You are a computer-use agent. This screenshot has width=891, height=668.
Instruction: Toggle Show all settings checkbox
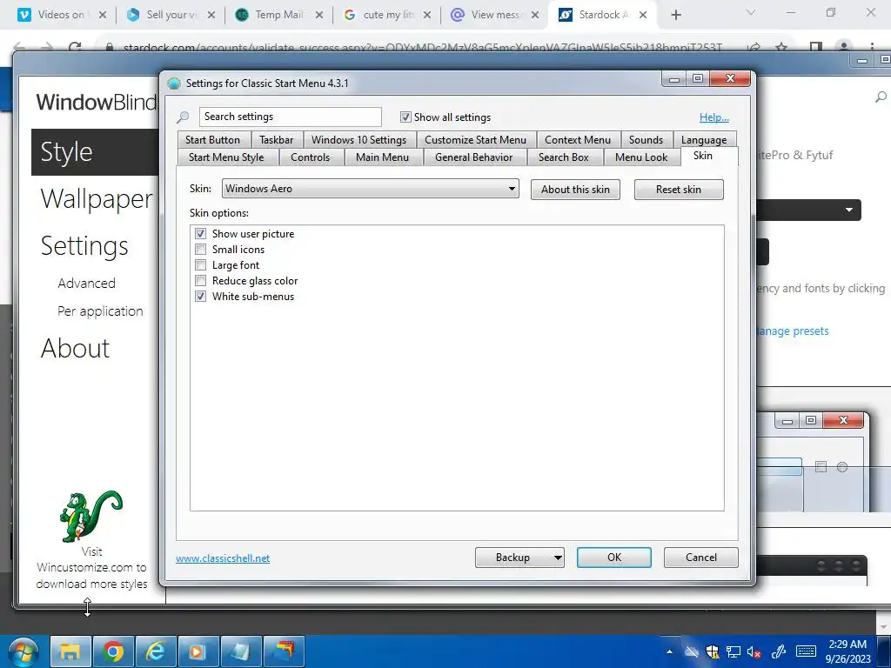tap(405, 117)
